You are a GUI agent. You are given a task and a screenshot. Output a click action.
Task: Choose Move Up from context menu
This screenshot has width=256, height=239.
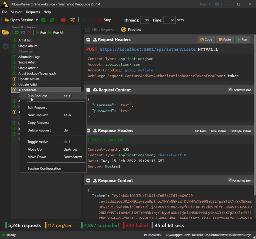(53, 149)
